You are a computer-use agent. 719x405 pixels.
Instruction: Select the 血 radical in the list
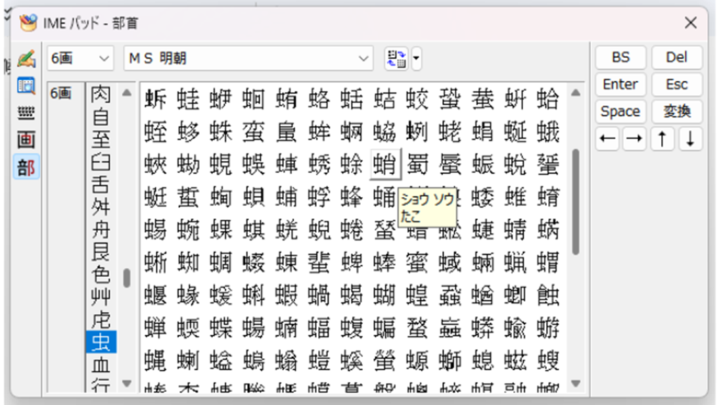101,365
